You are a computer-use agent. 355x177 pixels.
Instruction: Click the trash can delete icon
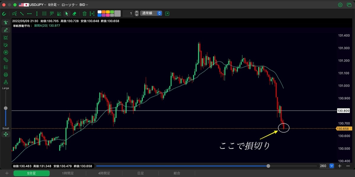(x=85, y=14)
